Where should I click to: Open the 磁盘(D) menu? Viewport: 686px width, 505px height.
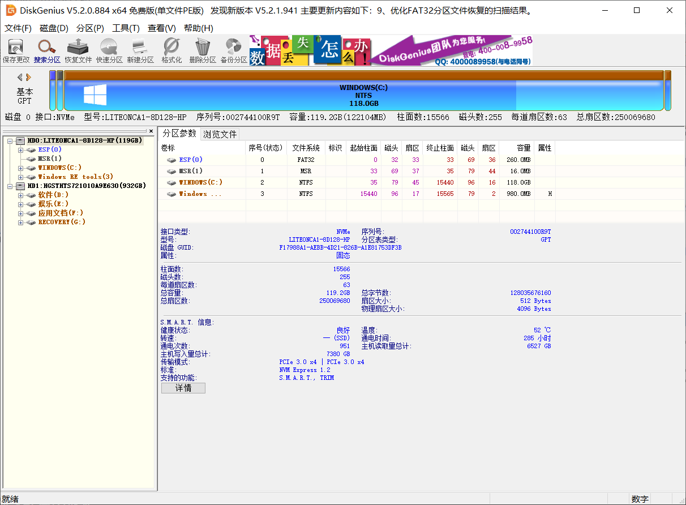pos(54,28)
